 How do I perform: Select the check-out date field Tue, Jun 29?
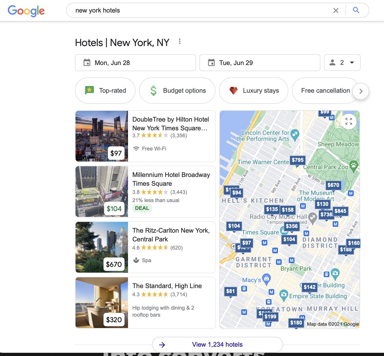[x=260, y=63]
